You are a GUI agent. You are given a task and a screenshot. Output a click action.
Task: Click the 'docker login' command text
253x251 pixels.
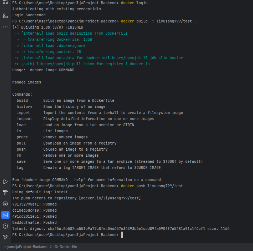[134, 3]
